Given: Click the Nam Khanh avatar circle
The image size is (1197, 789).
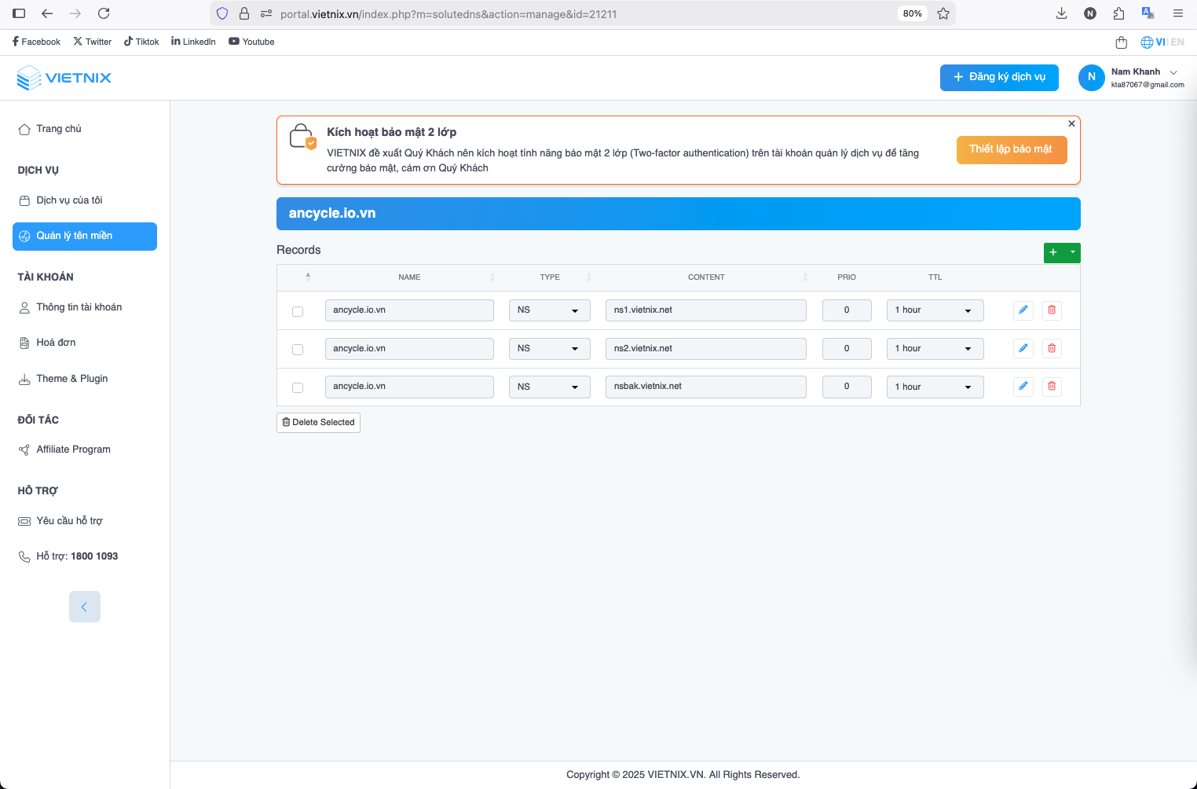Looking at the screenshot, I should point(1092,78).
